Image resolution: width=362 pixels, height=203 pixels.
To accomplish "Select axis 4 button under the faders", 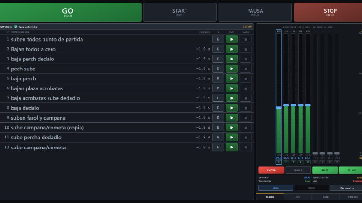I will point(300,162).
